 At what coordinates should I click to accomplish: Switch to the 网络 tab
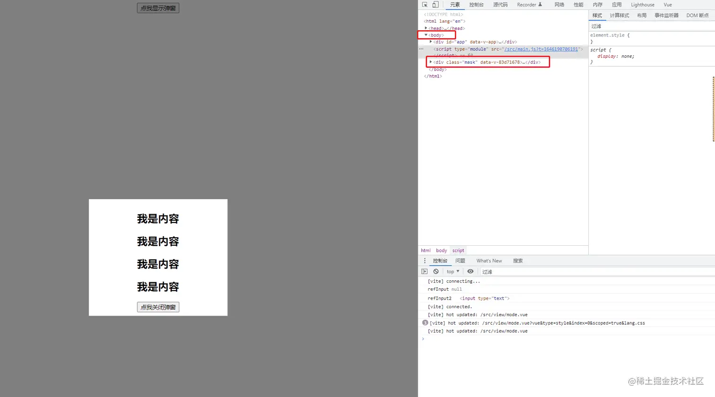tap(559, 5)
